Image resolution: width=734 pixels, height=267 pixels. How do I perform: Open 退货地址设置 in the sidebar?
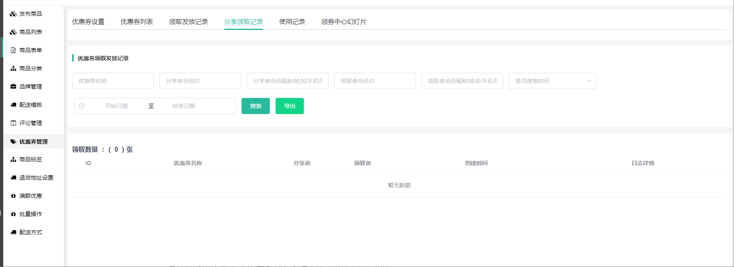36,178
